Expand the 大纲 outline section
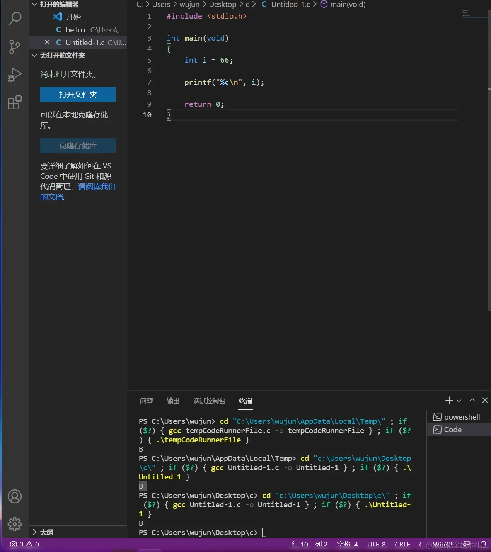 coord(34,532)
